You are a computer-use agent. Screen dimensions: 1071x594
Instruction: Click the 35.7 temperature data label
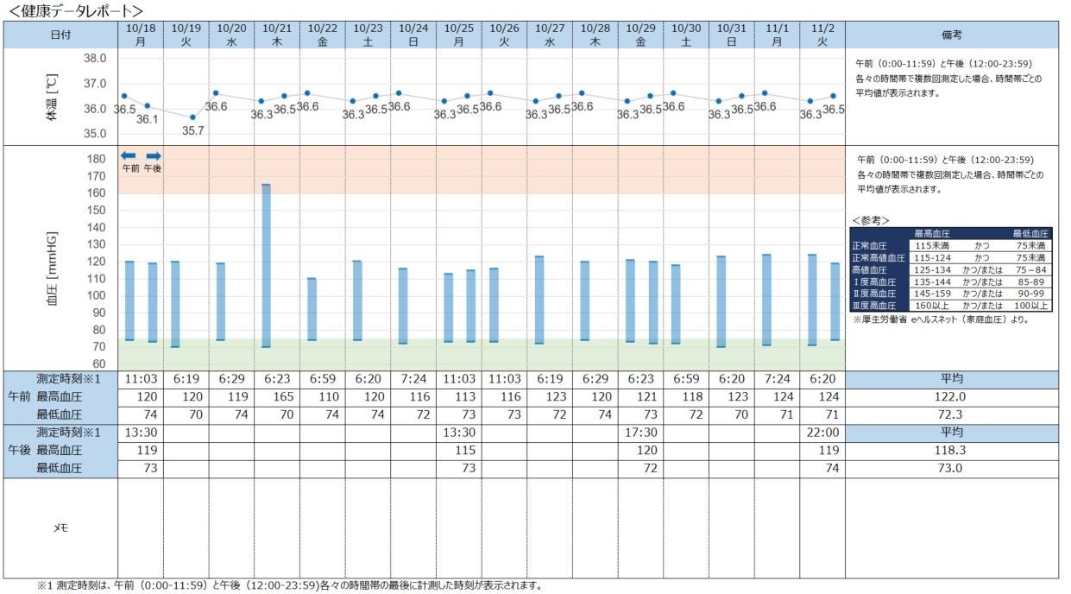192,131
